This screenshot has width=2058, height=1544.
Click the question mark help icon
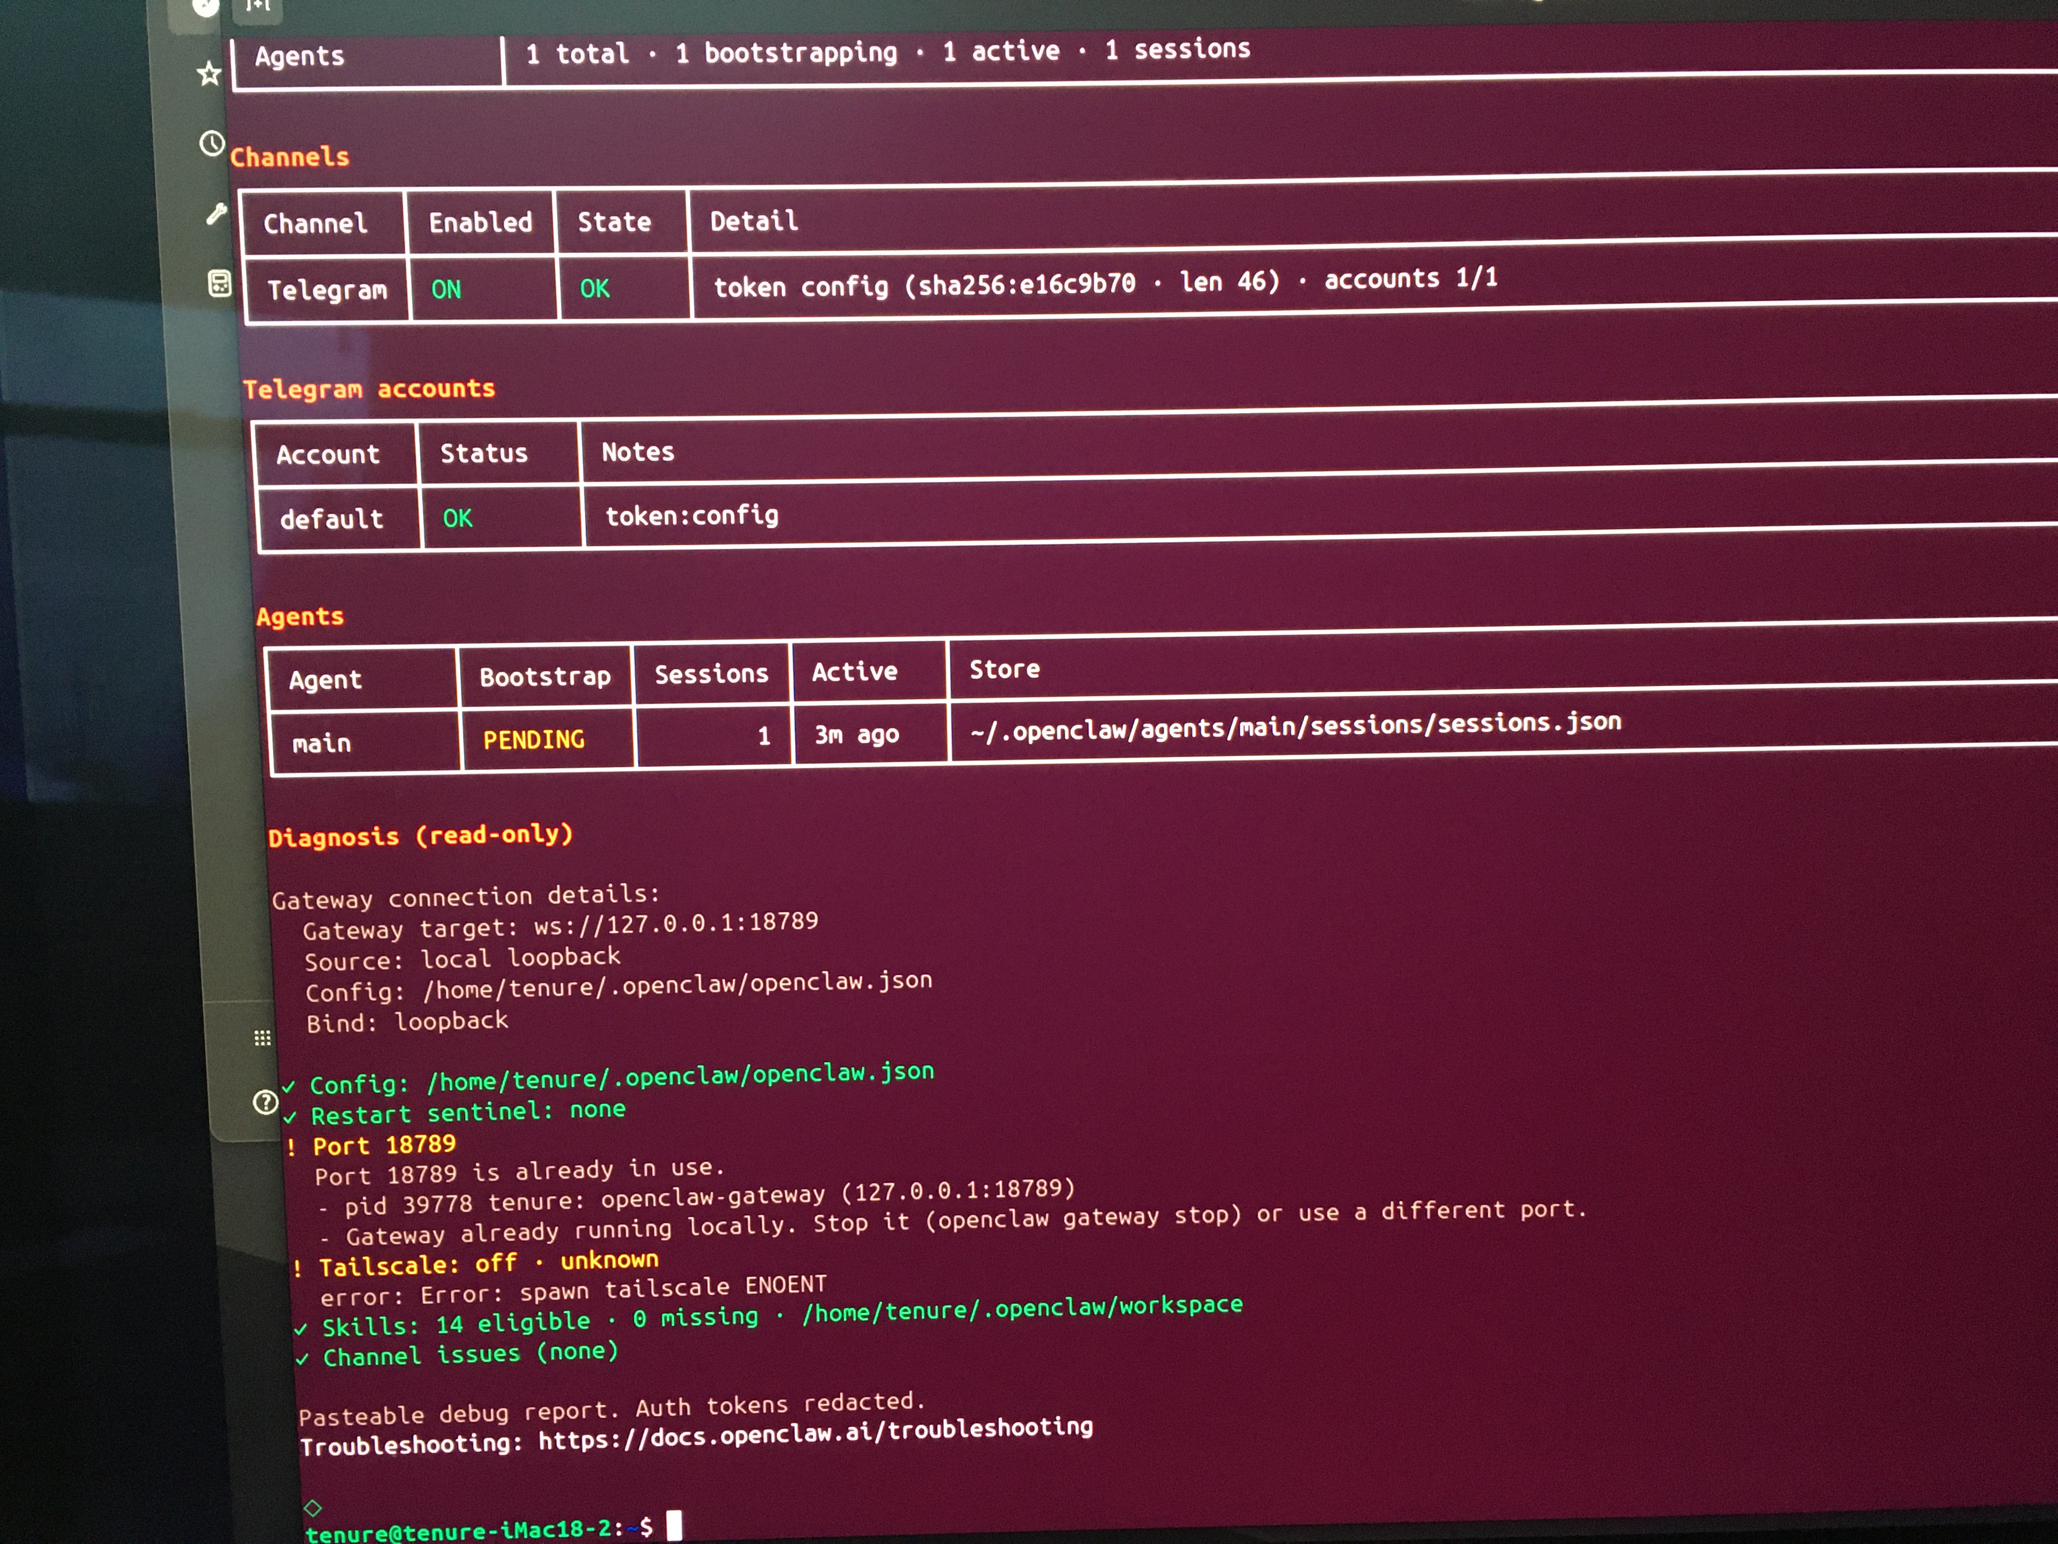[265, 1103]
